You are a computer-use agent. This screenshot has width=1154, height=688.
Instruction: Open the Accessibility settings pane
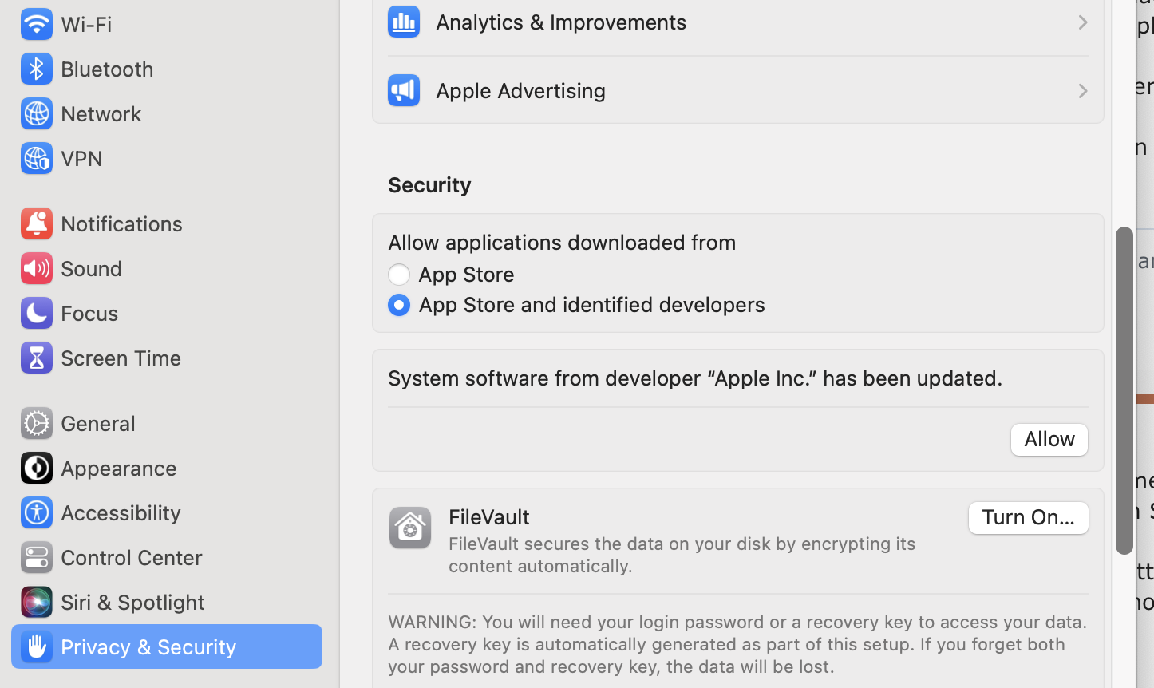coord(167,512)
